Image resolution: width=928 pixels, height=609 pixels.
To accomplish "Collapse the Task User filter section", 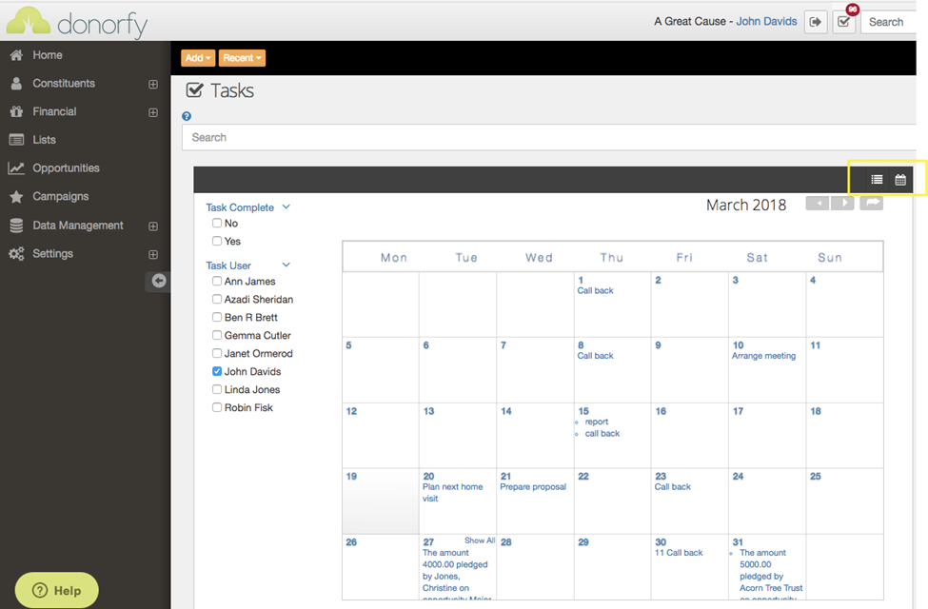I will [286, 265].
